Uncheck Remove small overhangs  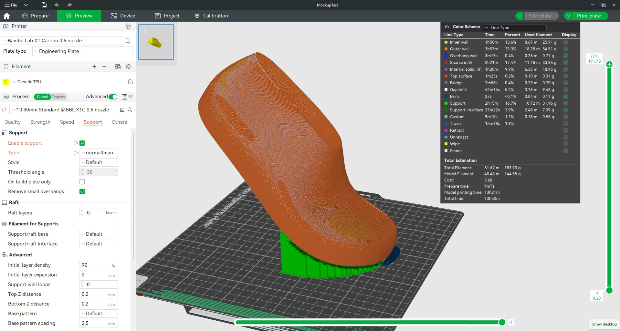point(82,191)
